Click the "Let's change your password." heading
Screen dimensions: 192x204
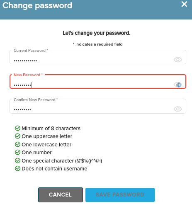[97, 33]
